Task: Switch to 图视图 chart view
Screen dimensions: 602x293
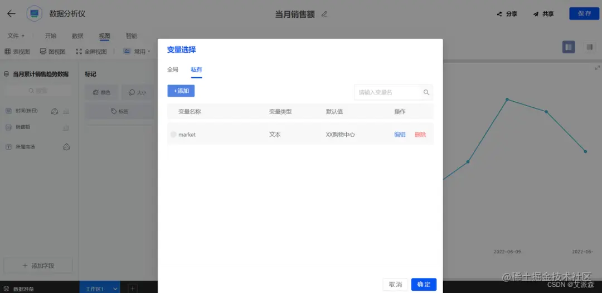Action: 52,51
